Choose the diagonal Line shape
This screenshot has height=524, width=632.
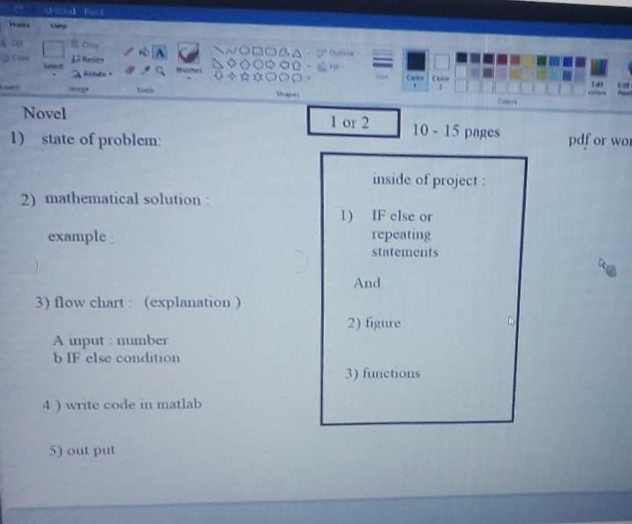219,50
